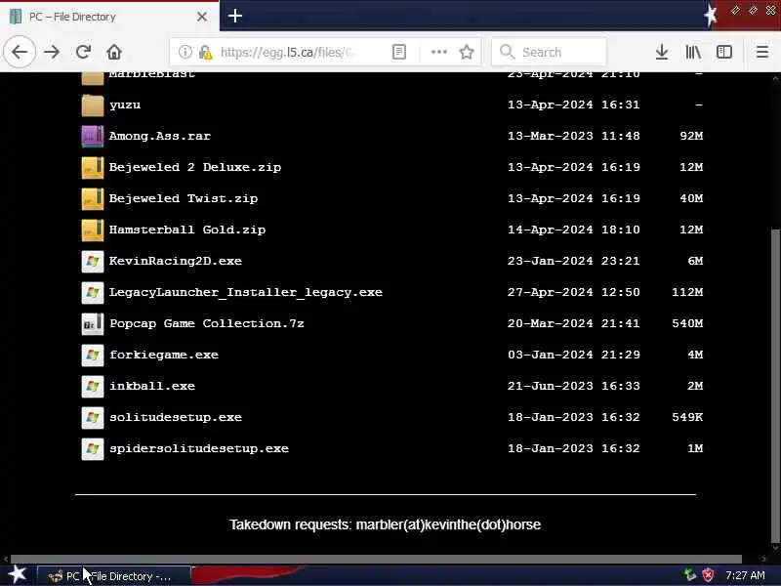781x586 pixels.
Task: Click the LegacyLauncher installer exe icon
Action: pyautogui.click(x=93, y=292)
